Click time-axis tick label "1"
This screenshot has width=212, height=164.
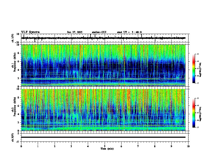click(x=38, y=146)
